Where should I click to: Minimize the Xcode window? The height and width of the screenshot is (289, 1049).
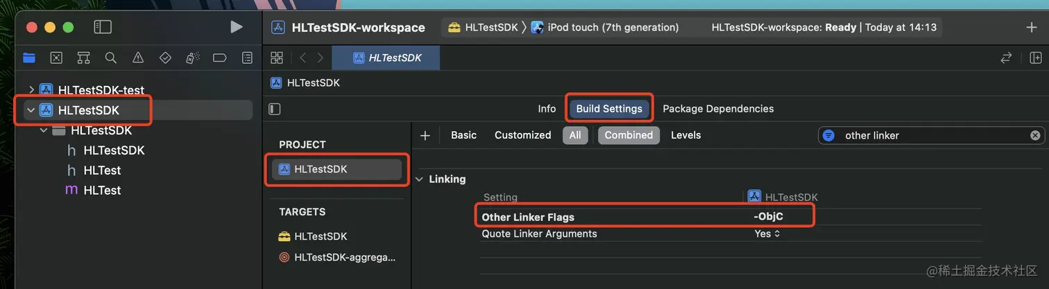pyautogui.click(x=50, y=27)
